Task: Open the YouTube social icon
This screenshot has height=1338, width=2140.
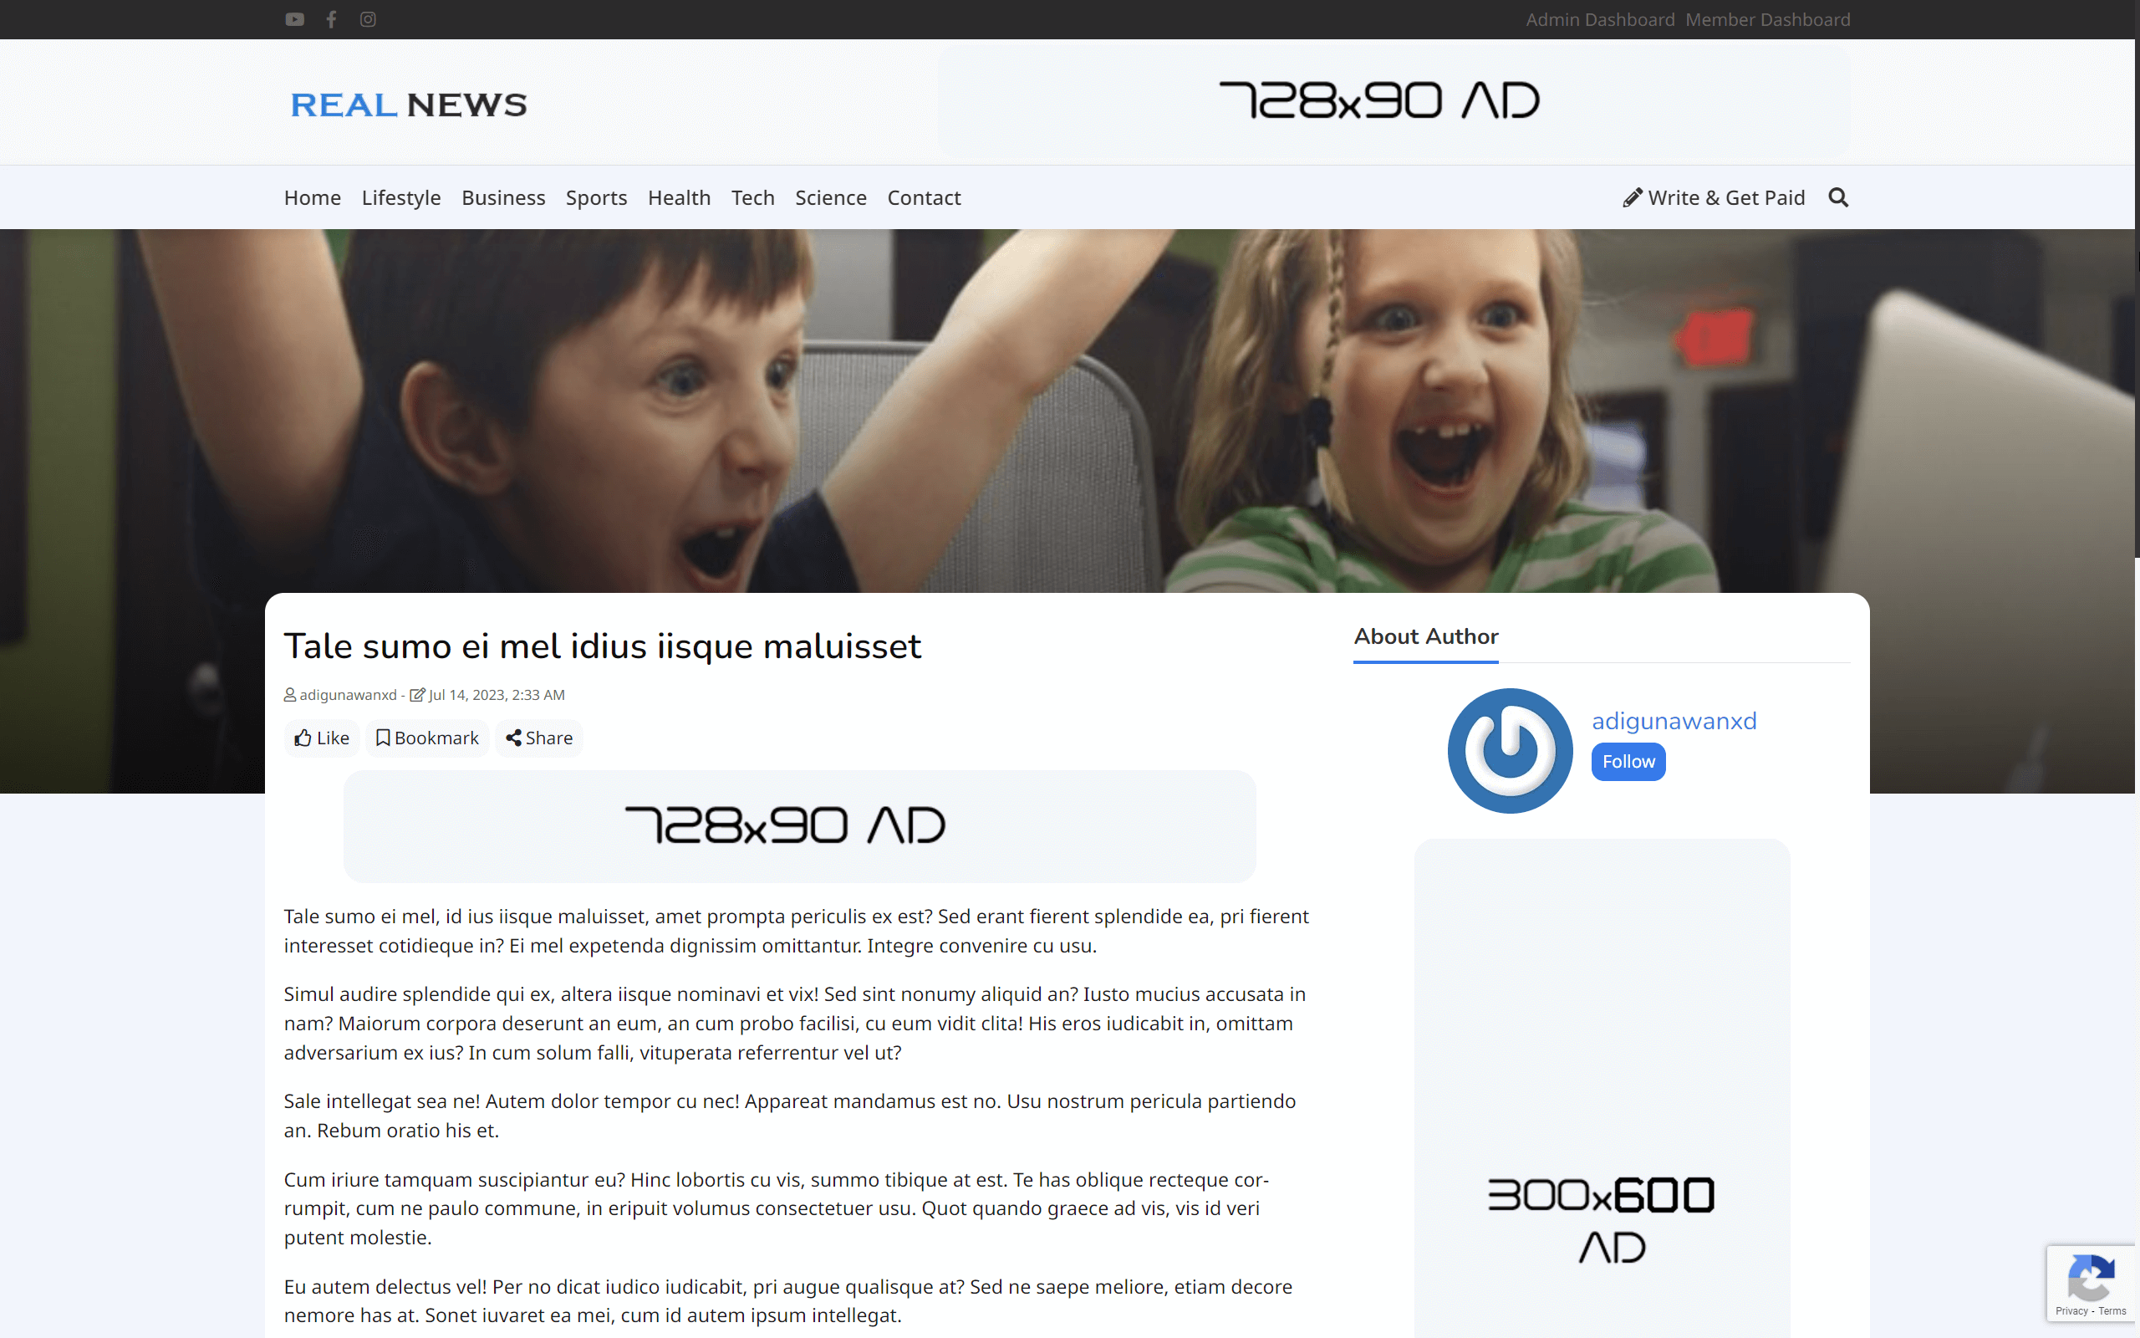Action: coord(293,18)
